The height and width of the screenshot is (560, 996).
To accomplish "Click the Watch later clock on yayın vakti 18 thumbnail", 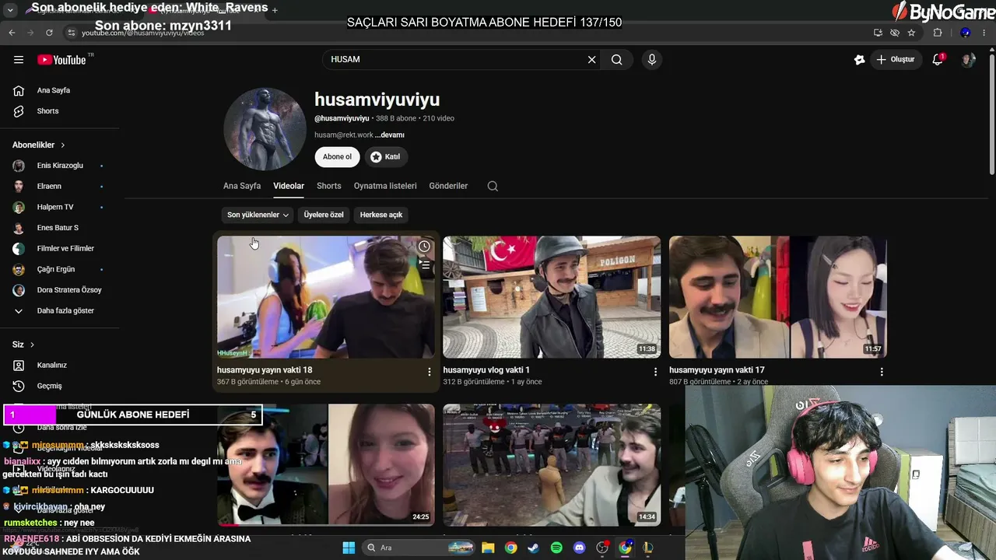I will [424, 247].
